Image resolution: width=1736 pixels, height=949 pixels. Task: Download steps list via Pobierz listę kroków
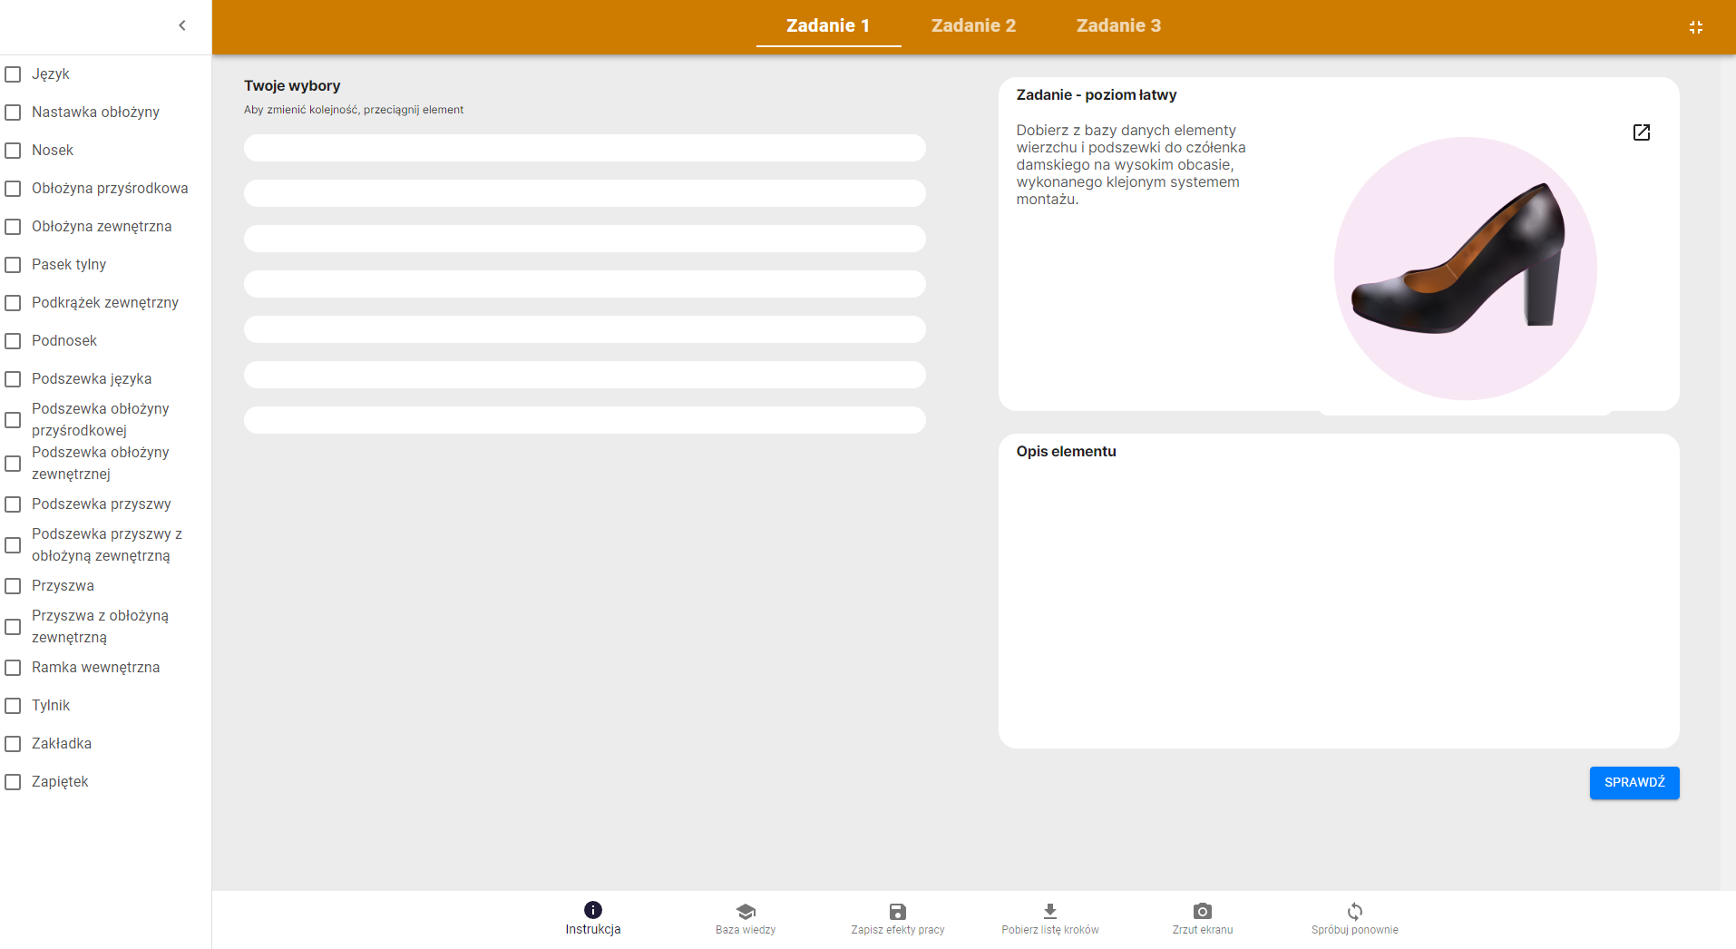point(1049,912)
